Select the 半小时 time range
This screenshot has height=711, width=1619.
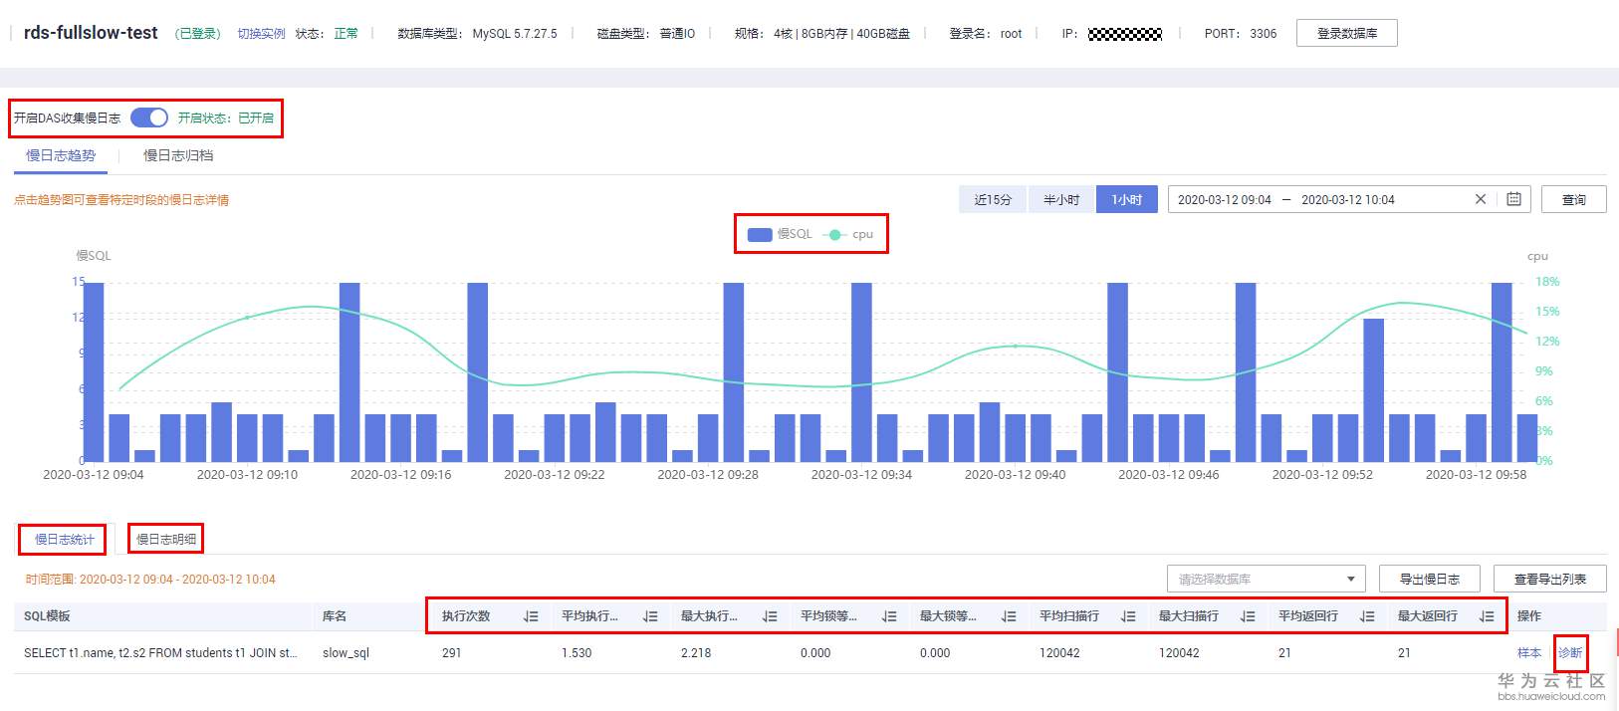[1061, 199]
